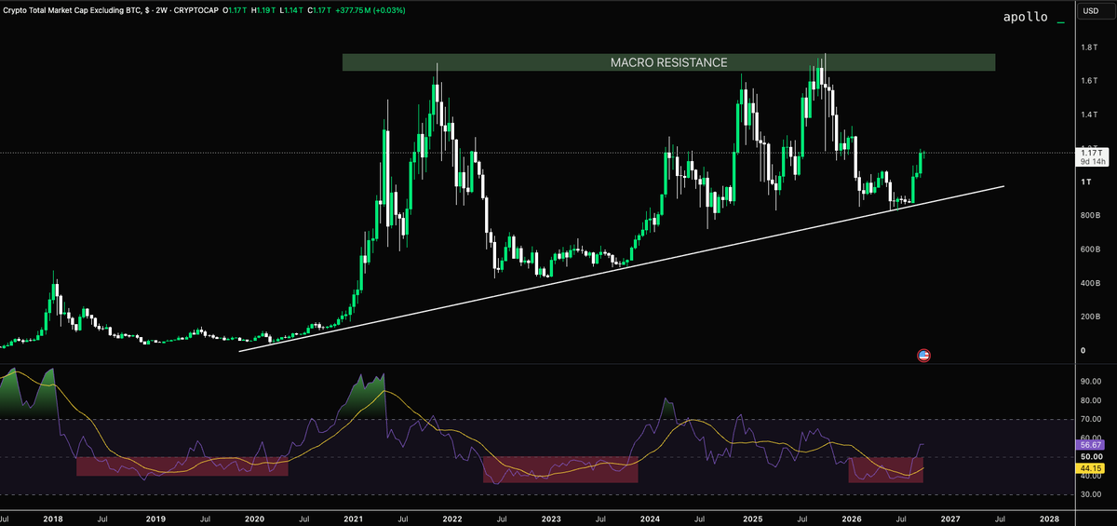Screen dimensions: 1117x526
Task: Select the MACRO RESISTANCE zone label
Action: 668,62
